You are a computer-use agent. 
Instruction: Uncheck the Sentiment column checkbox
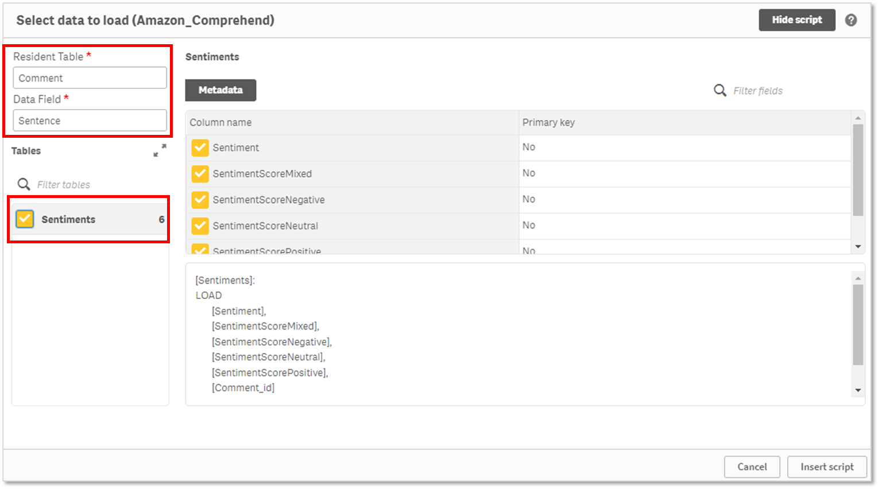tap(200, 148)
